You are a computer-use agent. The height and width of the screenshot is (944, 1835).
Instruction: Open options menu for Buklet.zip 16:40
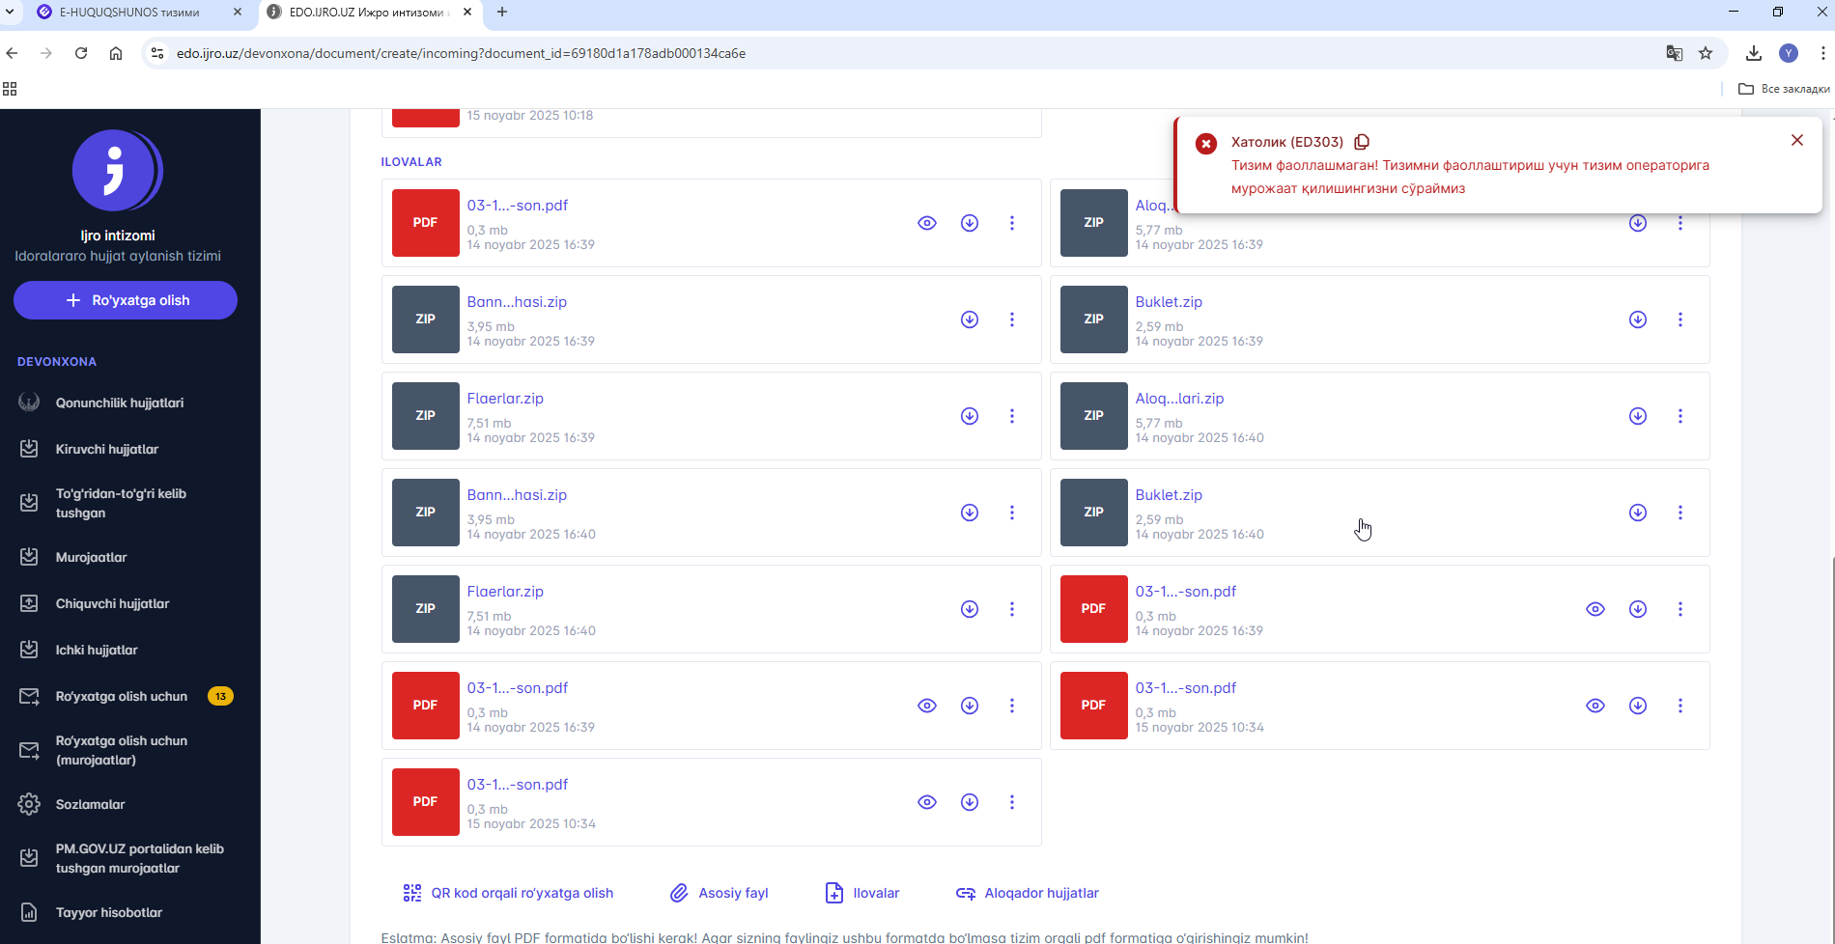[x=1680, y=513]
